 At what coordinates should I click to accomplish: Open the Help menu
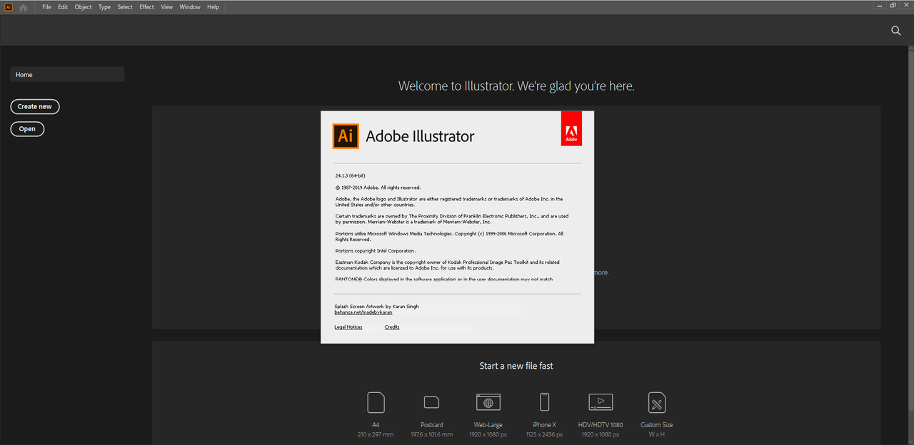click(213, 7)
